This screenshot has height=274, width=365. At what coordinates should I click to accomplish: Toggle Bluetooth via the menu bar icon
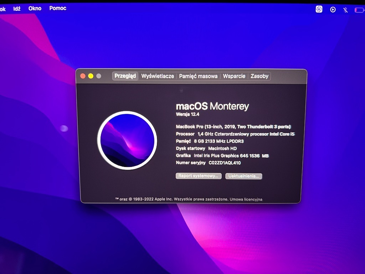345,9
